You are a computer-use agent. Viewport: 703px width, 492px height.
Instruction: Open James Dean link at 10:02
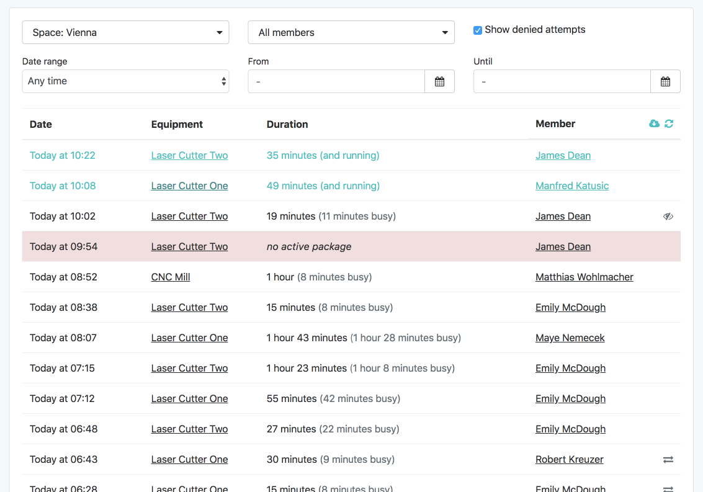tap(563, 216)
